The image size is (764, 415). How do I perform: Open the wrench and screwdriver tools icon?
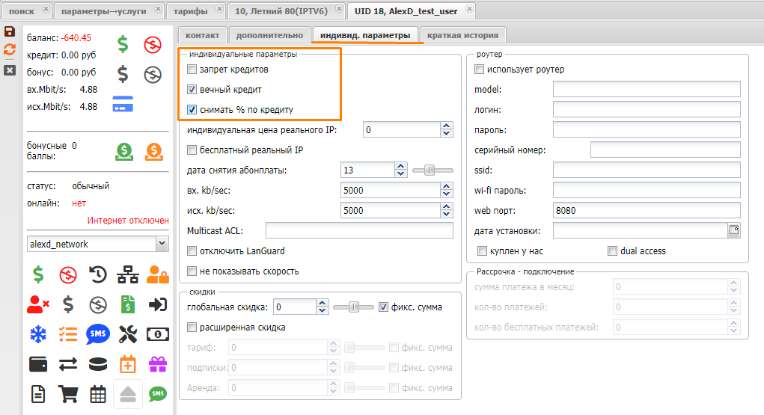[x=128, y=334]
